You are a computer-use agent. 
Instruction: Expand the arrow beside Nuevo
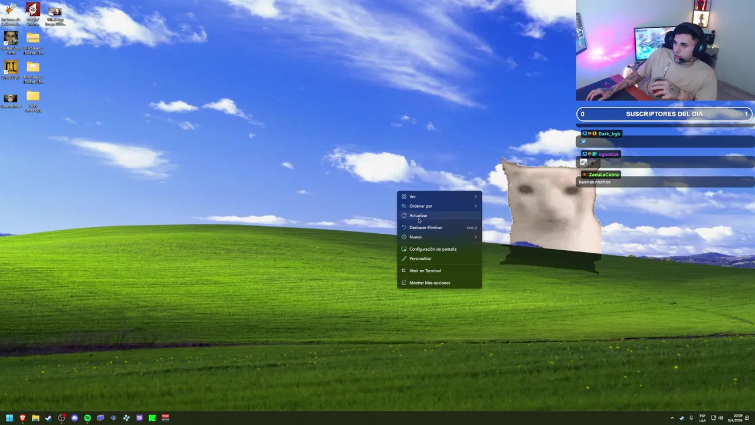point(475,237)
